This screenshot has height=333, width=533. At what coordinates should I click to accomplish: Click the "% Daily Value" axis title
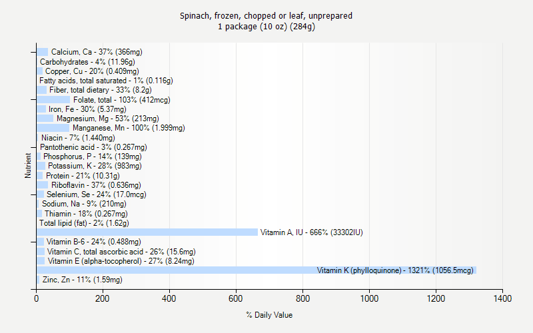(269, 315)
